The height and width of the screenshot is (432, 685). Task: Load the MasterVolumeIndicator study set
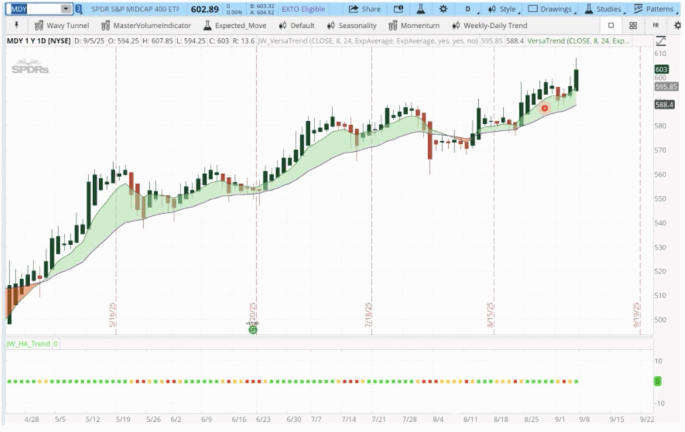pyautogui.click(x=146, y=25)
